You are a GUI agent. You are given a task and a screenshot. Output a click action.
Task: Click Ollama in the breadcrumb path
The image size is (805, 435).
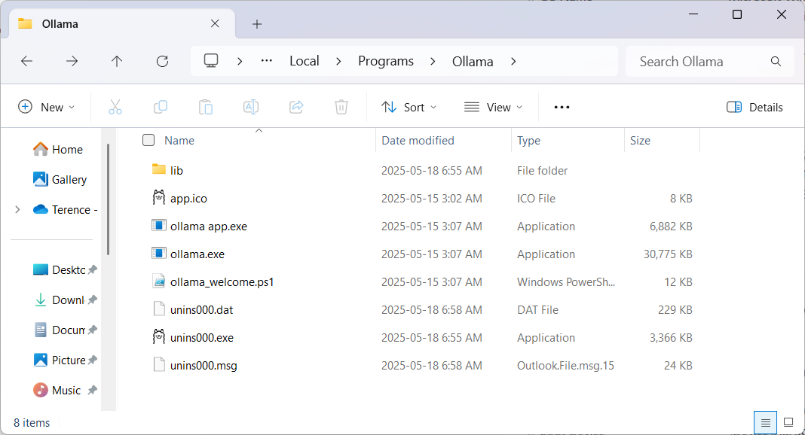click(473, 62)
